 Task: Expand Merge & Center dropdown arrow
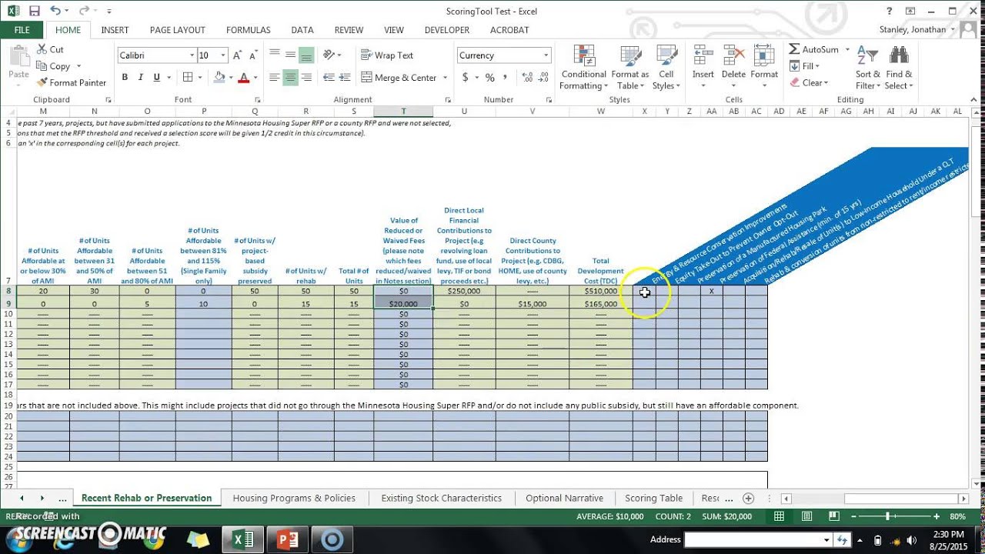point(445,78)
